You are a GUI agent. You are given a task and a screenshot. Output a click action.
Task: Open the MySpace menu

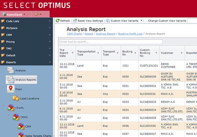click(26, 28)
